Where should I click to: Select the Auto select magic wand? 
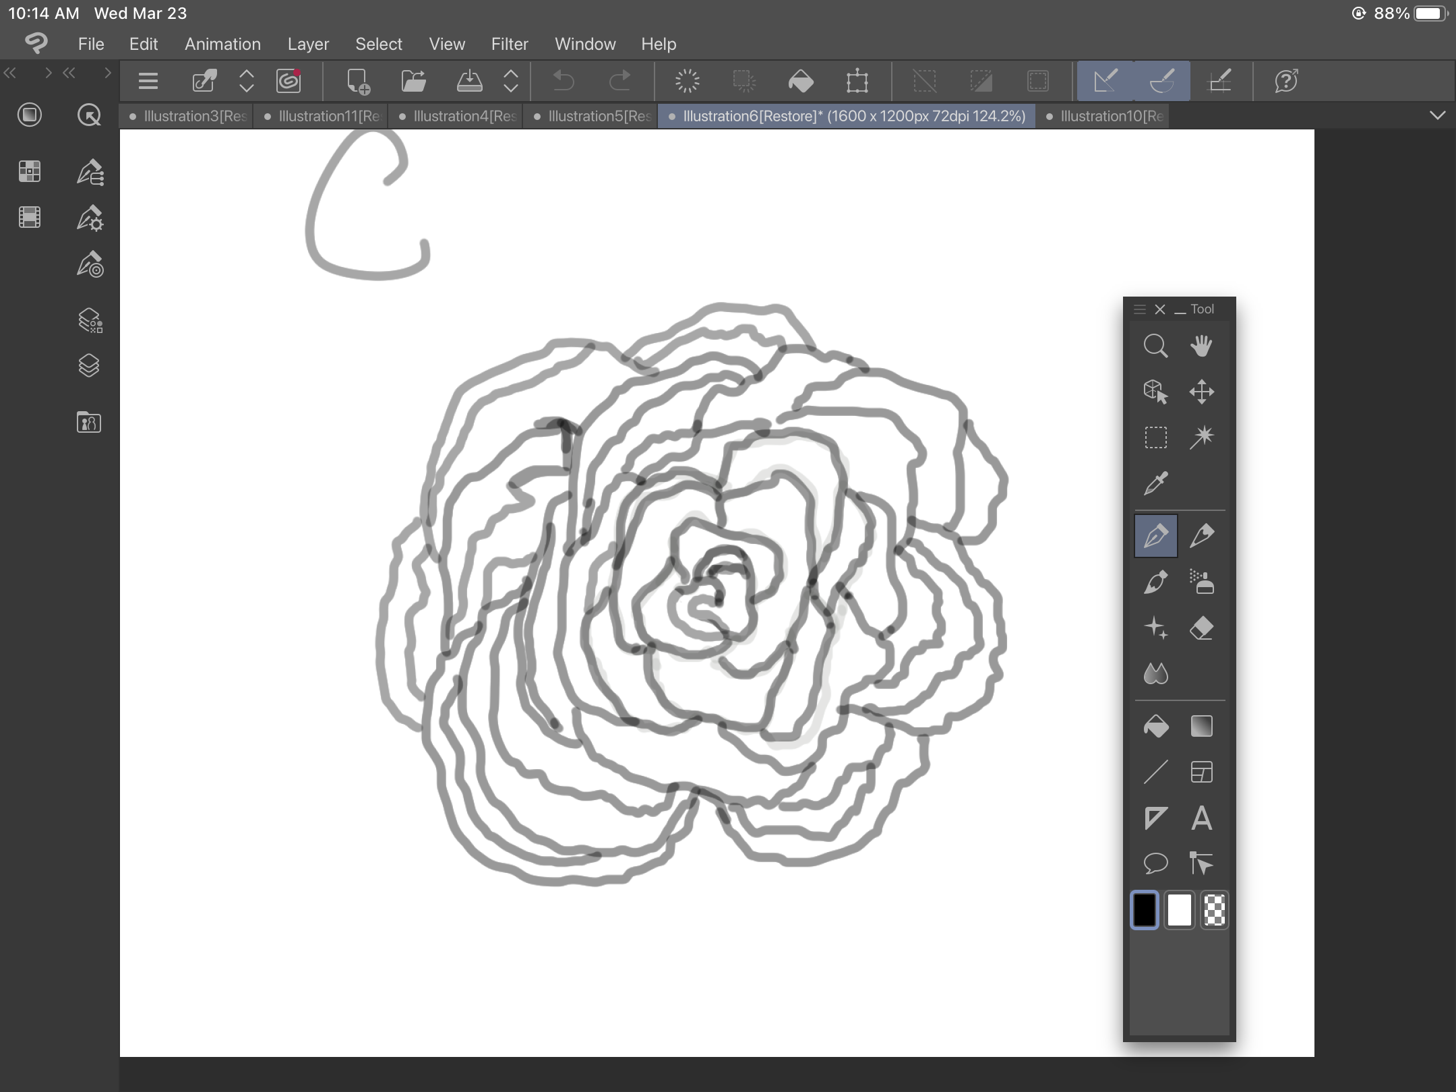[1201, 437]
